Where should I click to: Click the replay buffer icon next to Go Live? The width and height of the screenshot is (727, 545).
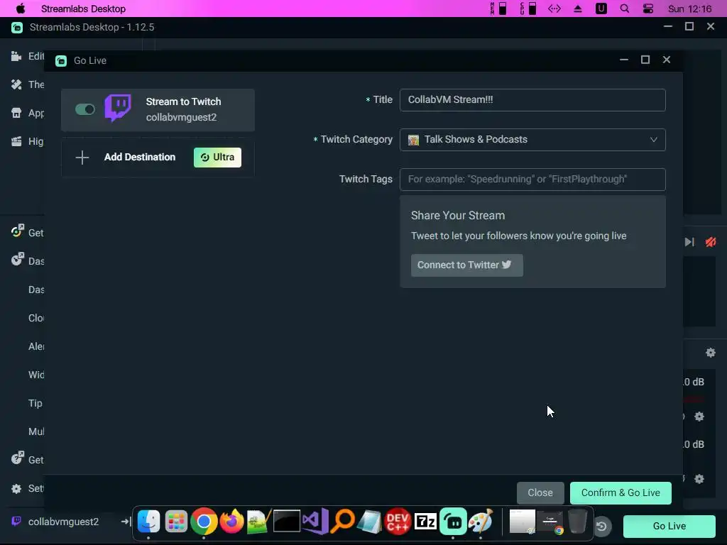tap(601, 526)
